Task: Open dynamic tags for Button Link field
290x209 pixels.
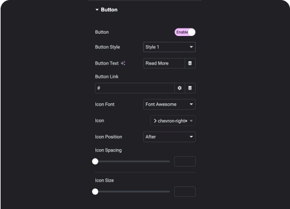Action: pyautogui.click(x=190, y=88)
